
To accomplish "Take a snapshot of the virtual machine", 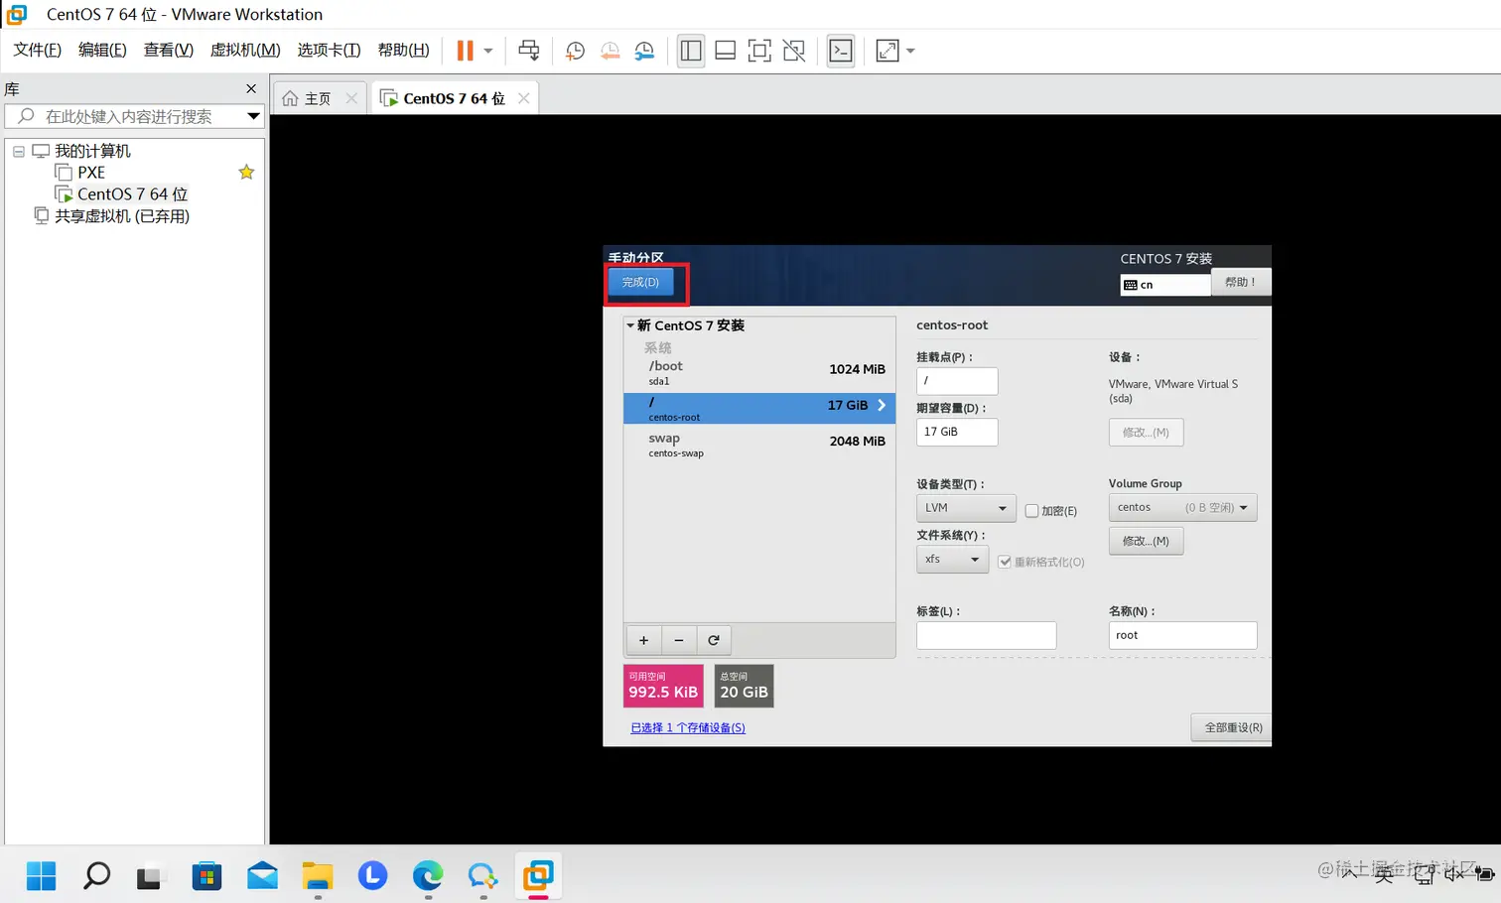I will pyautogui.click(x=575, y=51).
